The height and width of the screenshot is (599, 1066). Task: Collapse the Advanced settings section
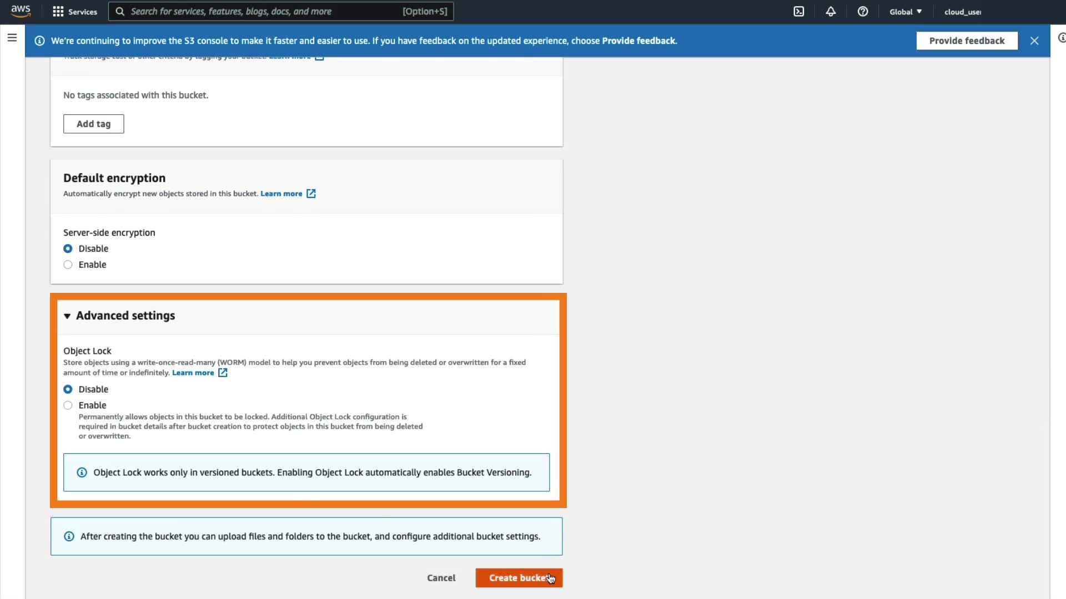click(67, 316)
